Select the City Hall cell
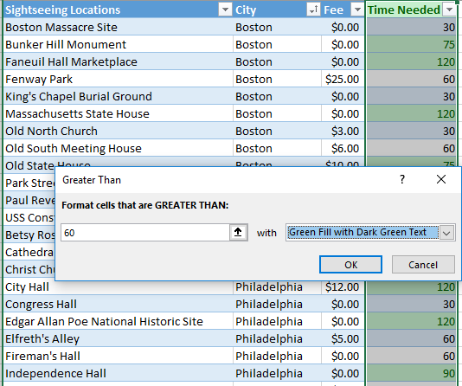 pos(119,287)
